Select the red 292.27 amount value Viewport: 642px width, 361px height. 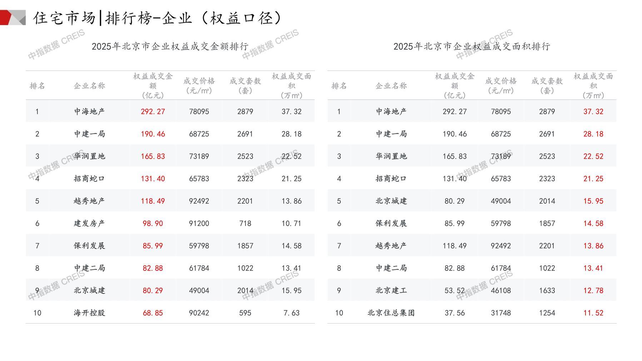point(153,112)
